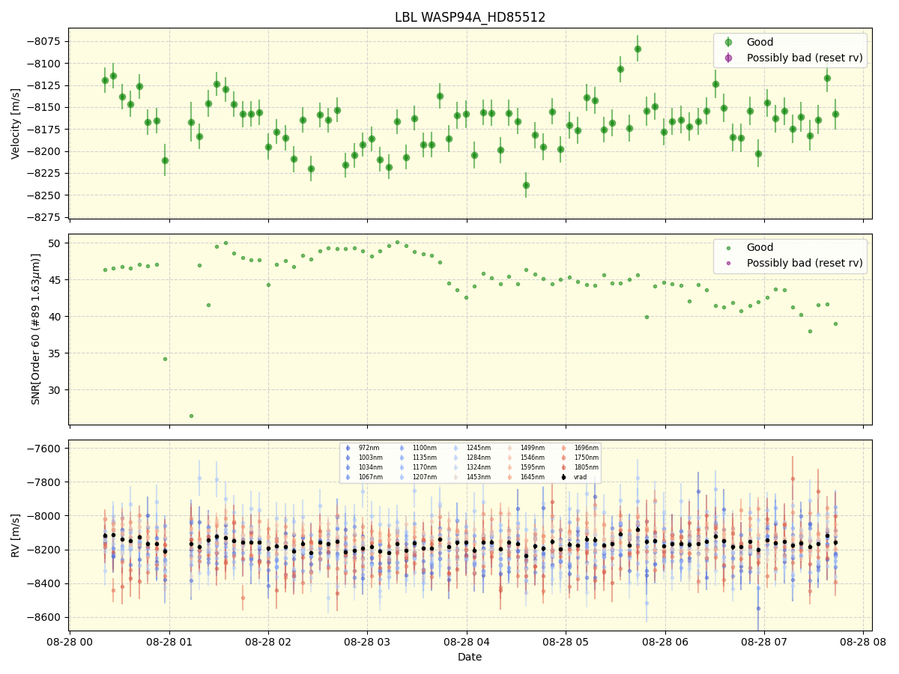
Task: Click the 1805nm legend marker
Action: [x=563, y=467]
